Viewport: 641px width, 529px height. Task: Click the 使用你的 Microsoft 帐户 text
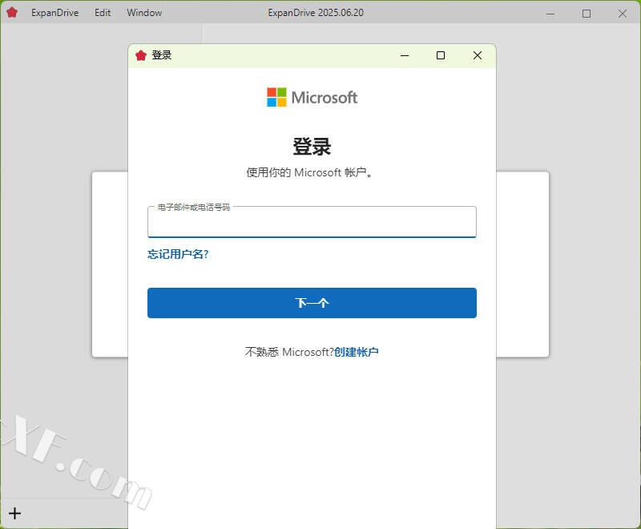[309, 172]
